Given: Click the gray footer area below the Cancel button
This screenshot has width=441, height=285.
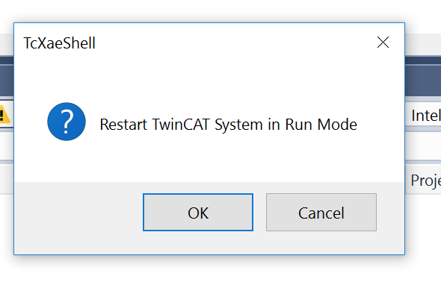Looking at the screenshot, I should (321, 242).
